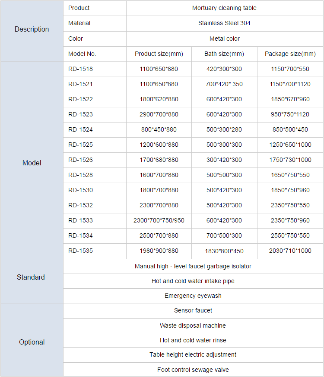
Task: Select the Package size(mm) column header
Action: coord(290,54)
